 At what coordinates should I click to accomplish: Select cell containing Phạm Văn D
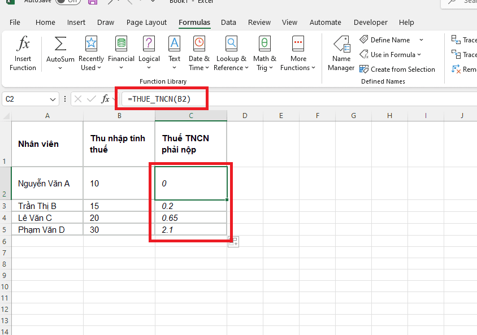(47, 229)
